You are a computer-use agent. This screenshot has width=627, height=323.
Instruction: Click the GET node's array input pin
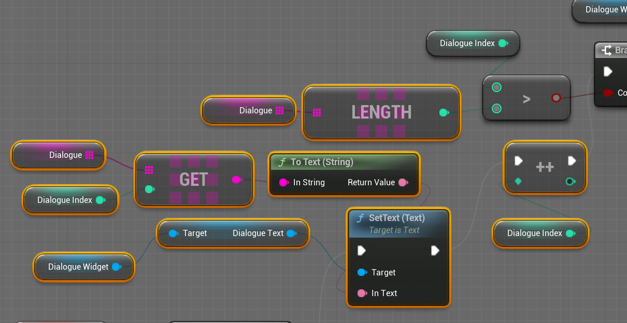149,170
